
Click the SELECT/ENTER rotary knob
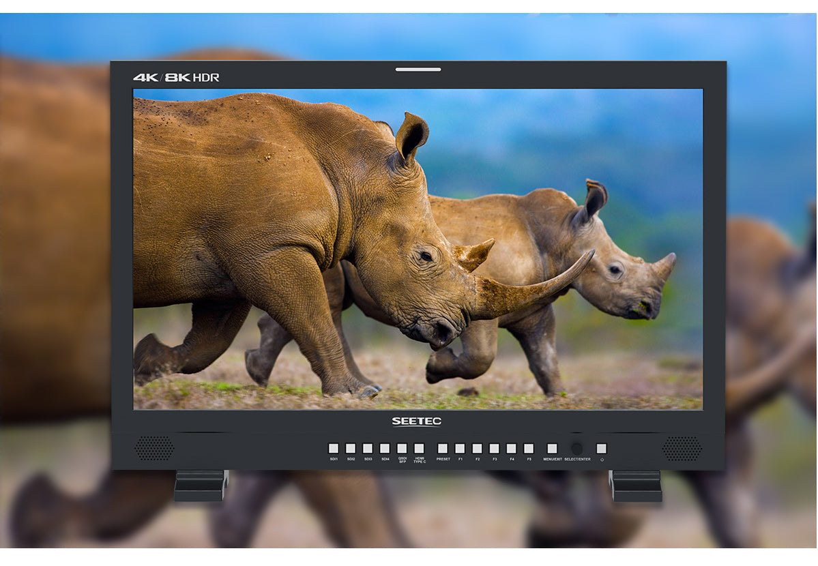577,449
